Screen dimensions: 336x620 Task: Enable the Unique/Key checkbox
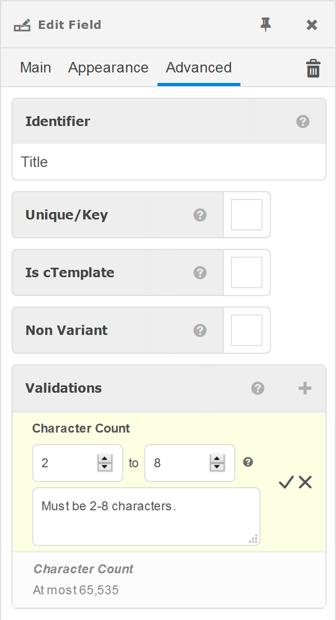pos(247,215)
